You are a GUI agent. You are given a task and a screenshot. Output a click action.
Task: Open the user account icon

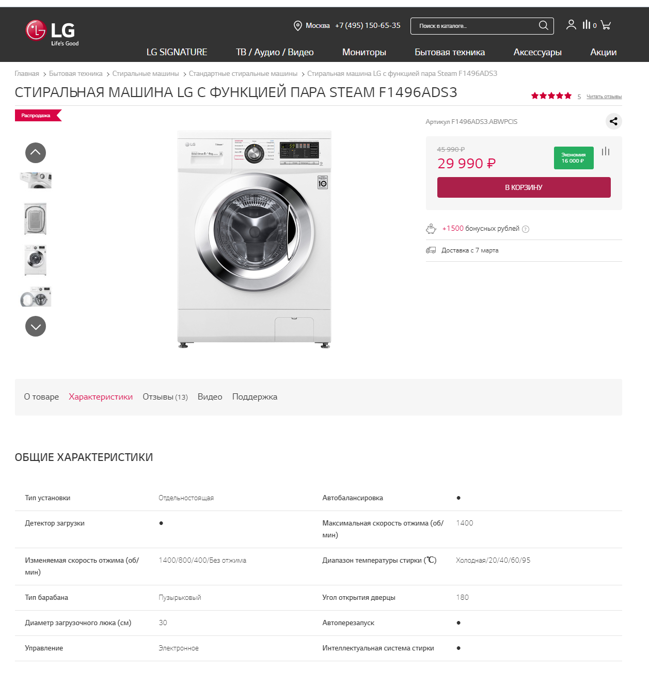[571, 25]
